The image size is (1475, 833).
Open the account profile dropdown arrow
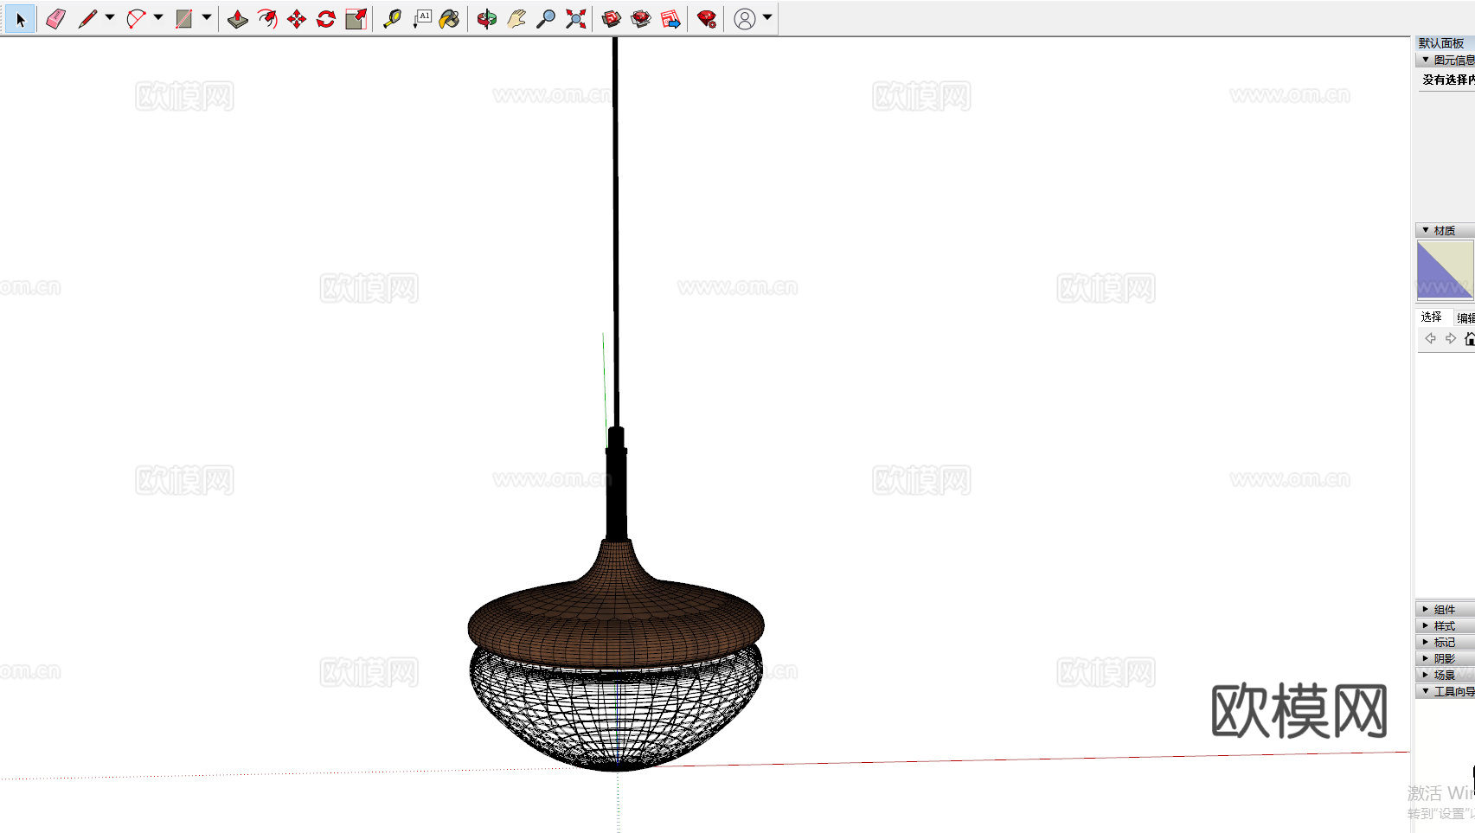click(767, 17)
